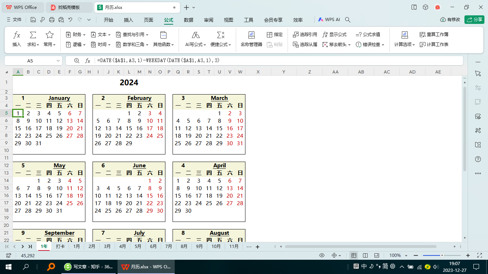Click 指定 create-names button
488x274 pixels.
[275, 35]
